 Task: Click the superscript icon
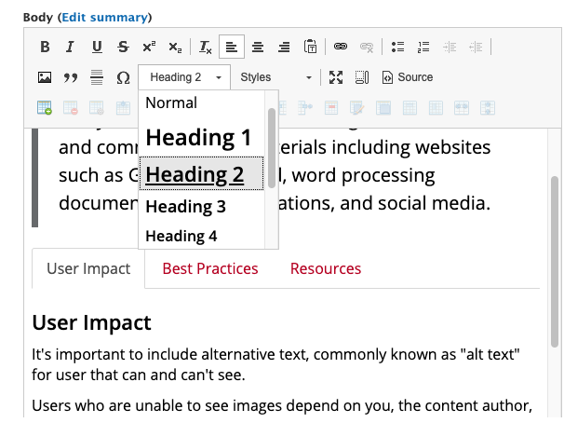click(x=149, y=47)
